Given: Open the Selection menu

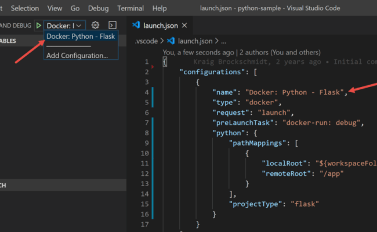Looking at the screenshot, I should click(x=25, y=9).
